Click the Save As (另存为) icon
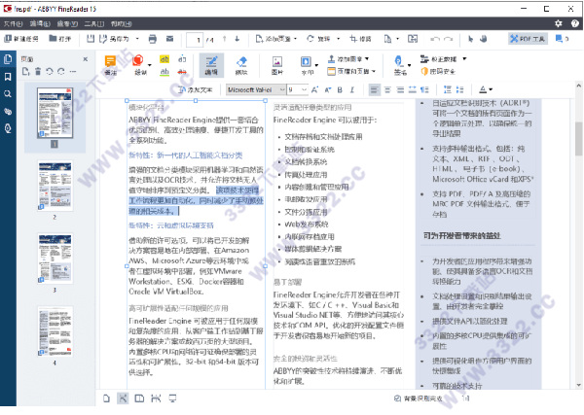The image size is (584, 415). [103, 38]
